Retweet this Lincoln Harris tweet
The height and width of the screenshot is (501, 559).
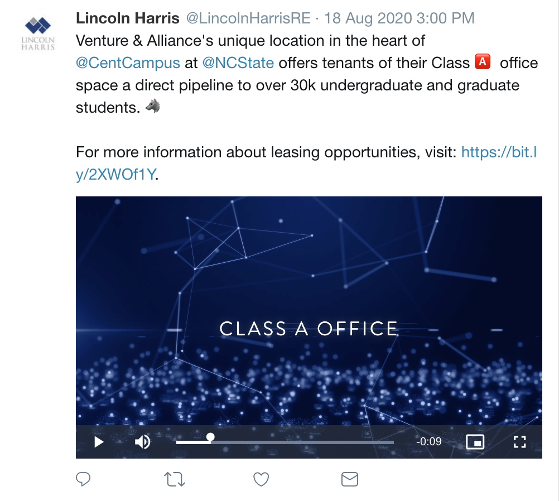click(175, 479)
